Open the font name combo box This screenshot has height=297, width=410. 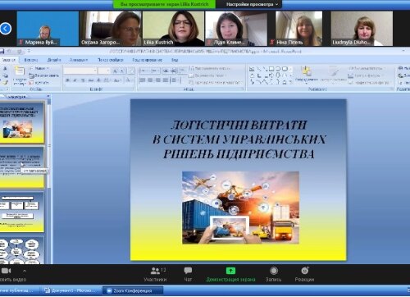pyautogui.click(x=80, y=71)
